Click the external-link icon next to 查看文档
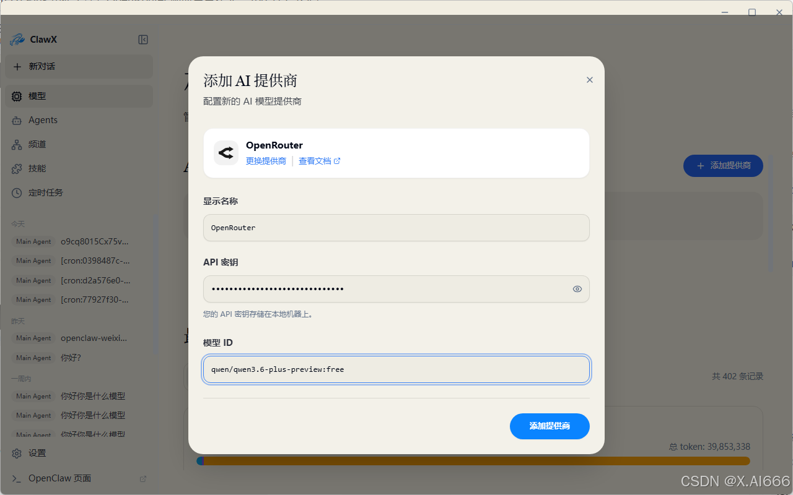Viewport: 793px width, 495px height. coord(337,161)
